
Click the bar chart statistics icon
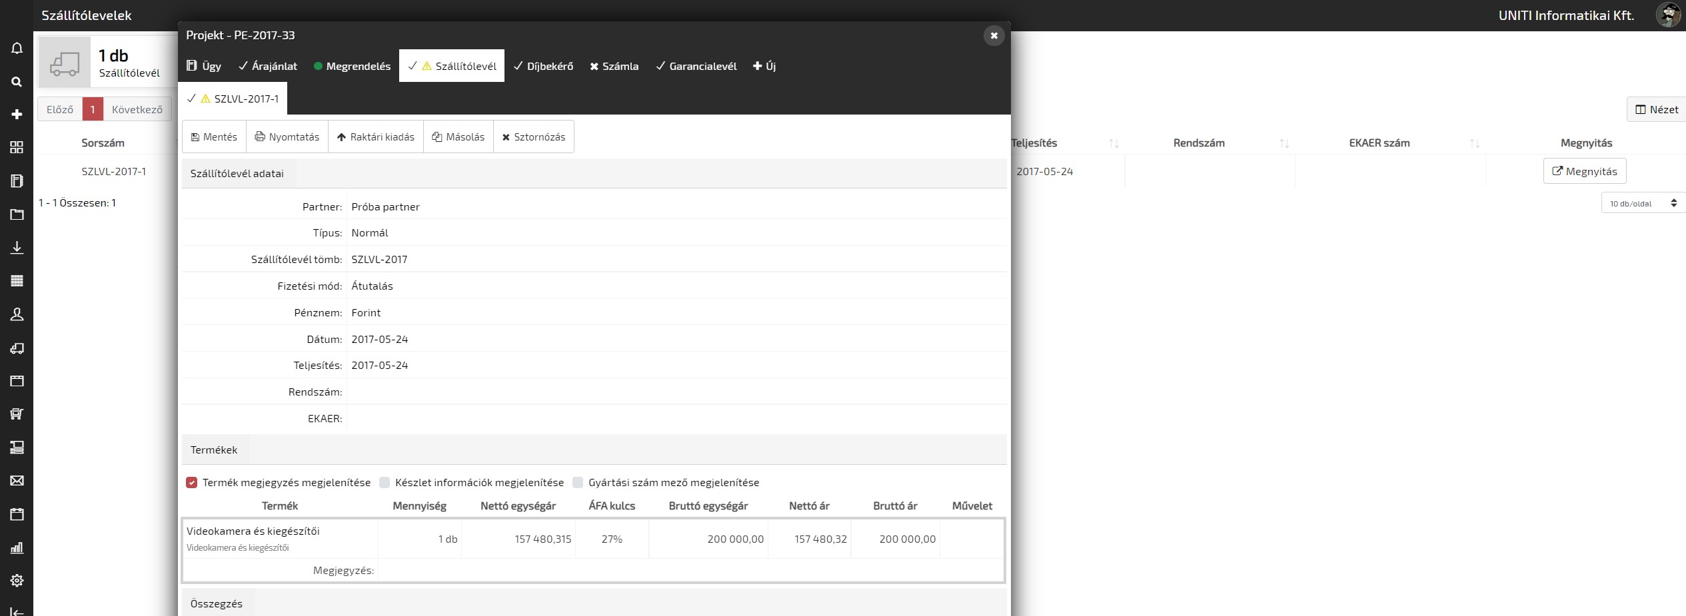[17, 547]
